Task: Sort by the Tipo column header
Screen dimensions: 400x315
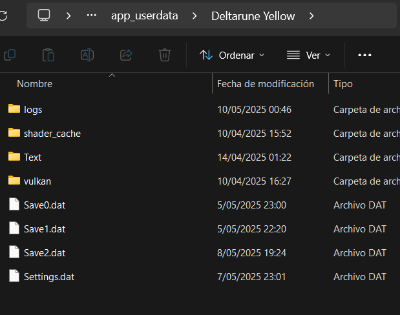Action: 343,84
